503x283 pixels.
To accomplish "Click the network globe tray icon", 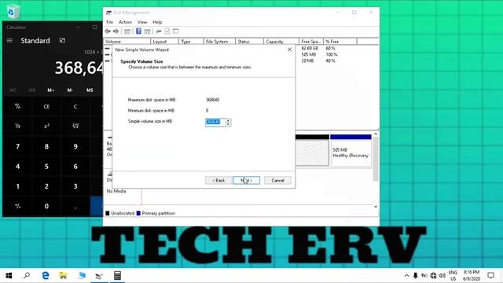I will pyautogui.click(x=433, y=275).
